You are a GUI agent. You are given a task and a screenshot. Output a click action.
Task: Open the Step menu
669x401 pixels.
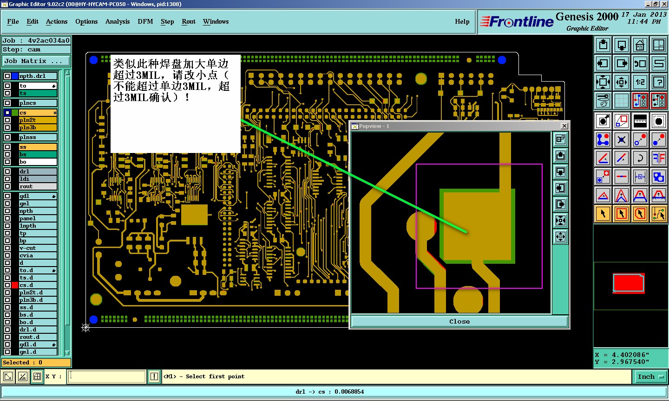click(167, 22)
